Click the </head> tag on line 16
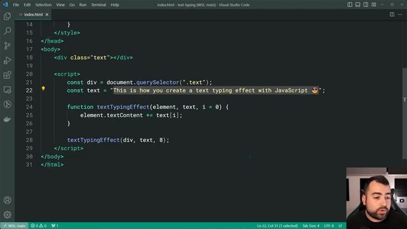This screenshot has height=229, width=407. (52, 41)
